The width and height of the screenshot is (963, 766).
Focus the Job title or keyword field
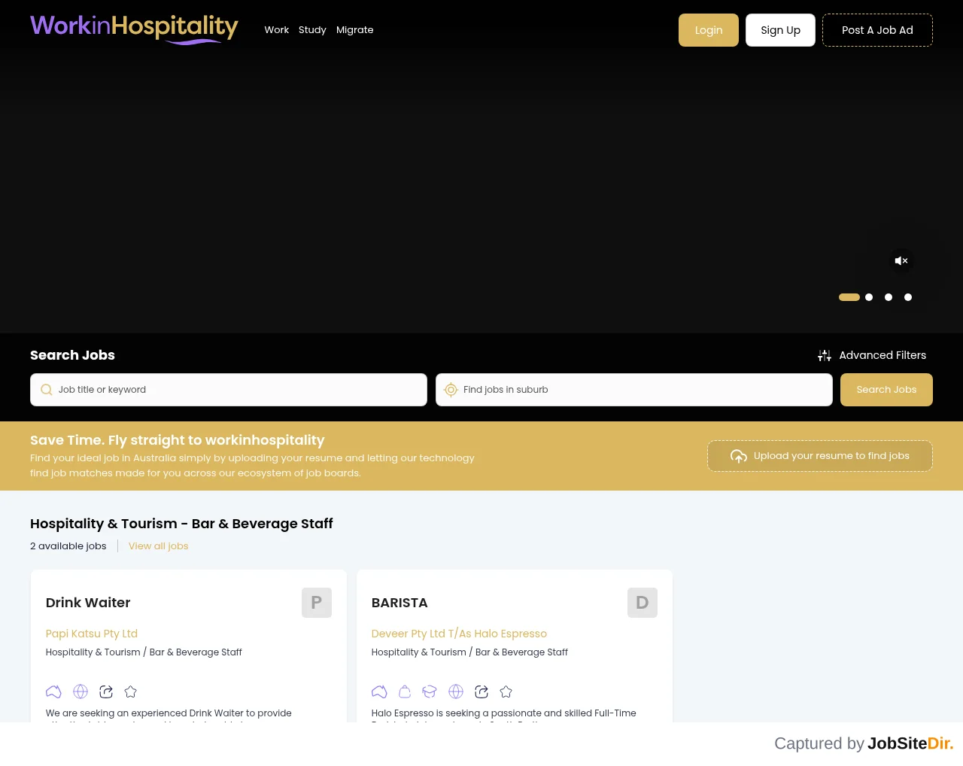point(229,390)
